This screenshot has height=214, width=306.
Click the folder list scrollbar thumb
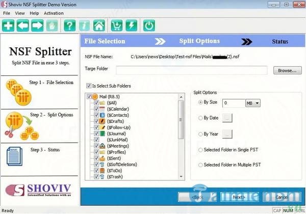tap(181, 120)
